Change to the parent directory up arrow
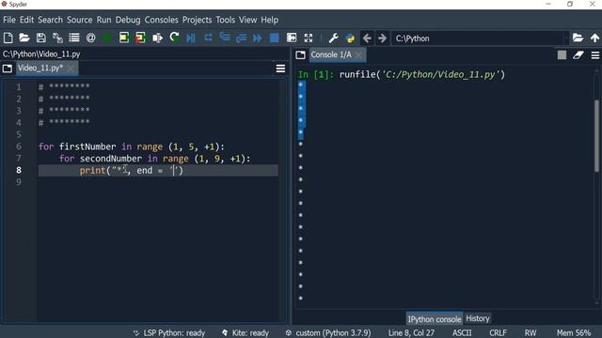This screenshot has height=338, width=602. coord(594,38)
